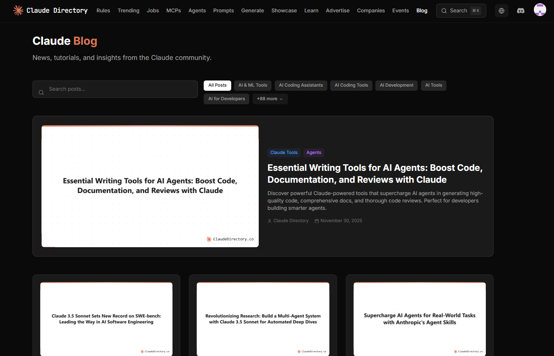Viewport: 554px width, 356px height.
Task: Click the Claude Directory site title text
Action: (57, 11)
